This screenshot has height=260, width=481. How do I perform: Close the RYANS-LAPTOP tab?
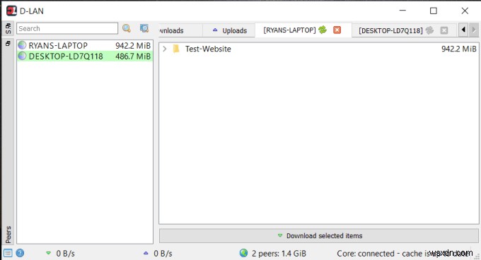tap(337, 30)
